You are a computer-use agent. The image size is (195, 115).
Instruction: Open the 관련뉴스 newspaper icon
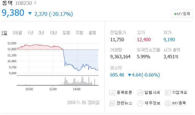(x=112, y=103)
